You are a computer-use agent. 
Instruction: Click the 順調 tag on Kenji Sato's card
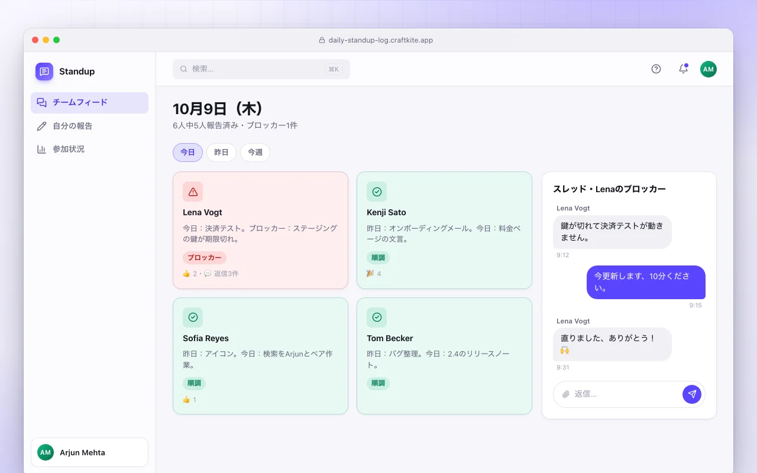[x=378, y=258]
